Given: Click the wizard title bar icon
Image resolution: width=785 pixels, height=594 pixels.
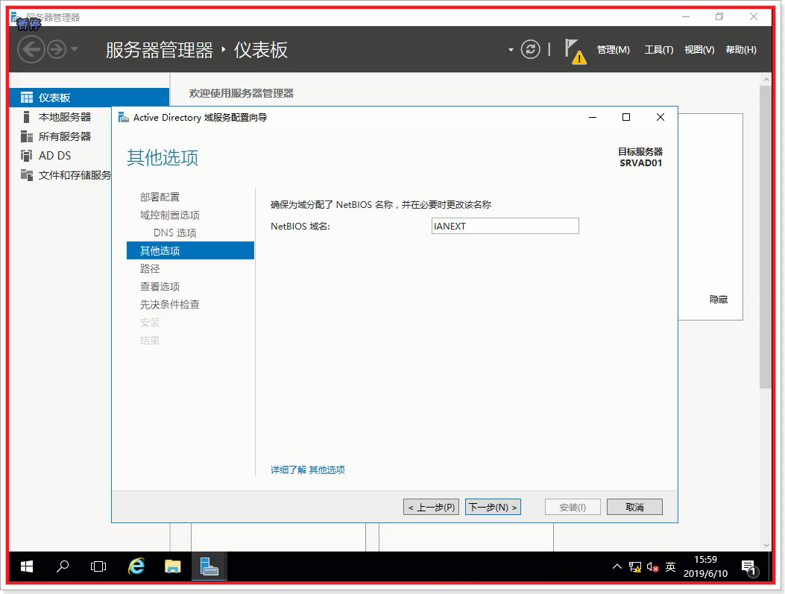Looking at the screenshot, I should pos(123,118).
